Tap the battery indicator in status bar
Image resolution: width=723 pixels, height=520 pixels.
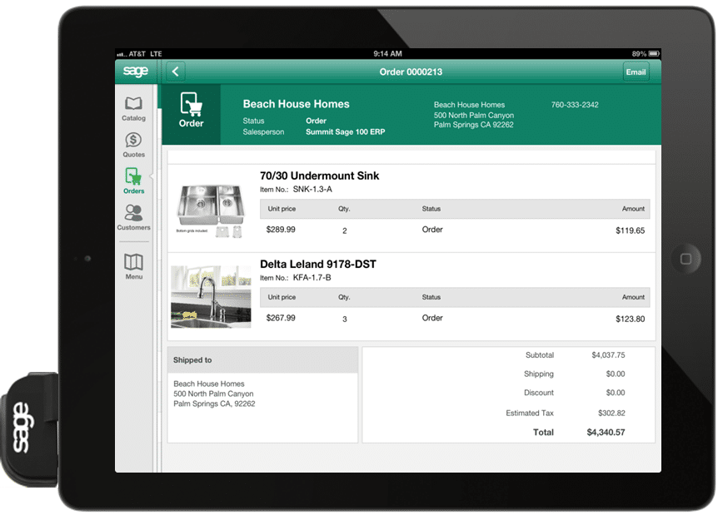(x=654, y=54)
